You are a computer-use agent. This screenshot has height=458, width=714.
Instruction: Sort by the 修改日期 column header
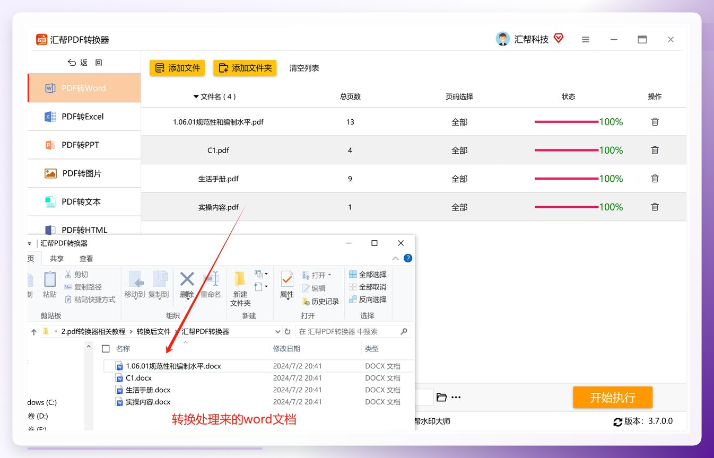point(287,349)
